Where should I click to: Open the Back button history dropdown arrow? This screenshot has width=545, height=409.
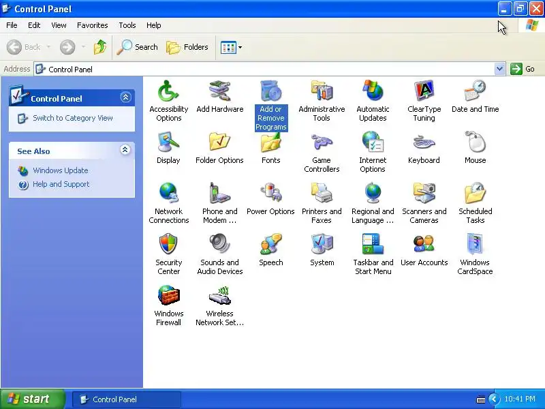48,46
